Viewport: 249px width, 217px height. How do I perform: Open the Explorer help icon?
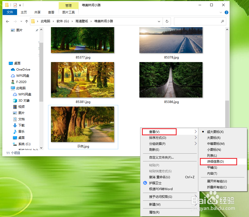click(227, 12)
